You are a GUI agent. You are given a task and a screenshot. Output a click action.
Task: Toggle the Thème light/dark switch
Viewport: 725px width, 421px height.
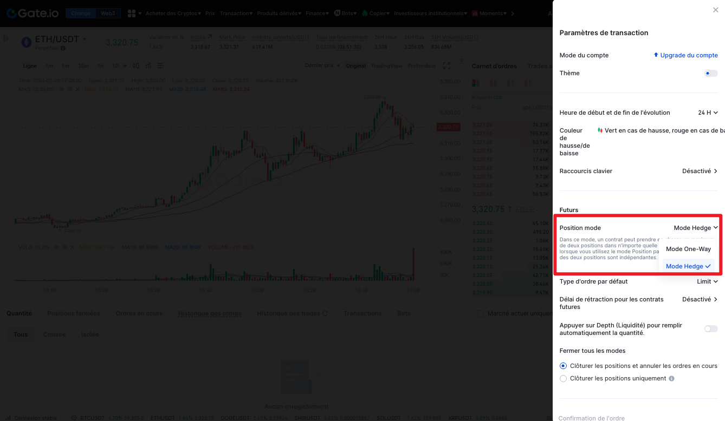click(x=710, y=73)
